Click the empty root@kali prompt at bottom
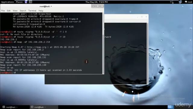 click(8, 73)
